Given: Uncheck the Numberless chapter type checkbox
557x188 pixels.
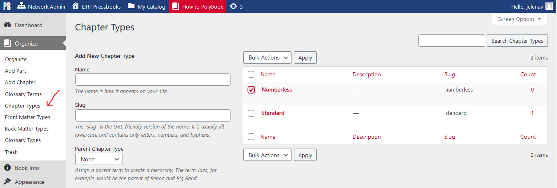Looking at the screenshot, I should [251, 90].
